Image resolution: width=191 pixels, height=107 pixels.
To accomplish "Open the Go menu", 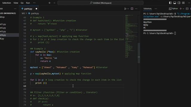I will click(x=22, y=3).
